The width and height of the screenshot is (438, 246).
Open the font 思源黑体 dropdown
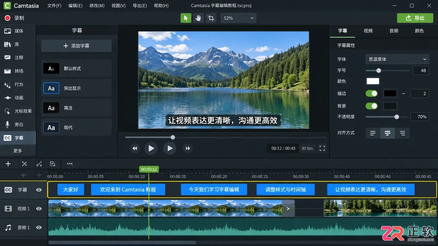(x=397, y=59)
